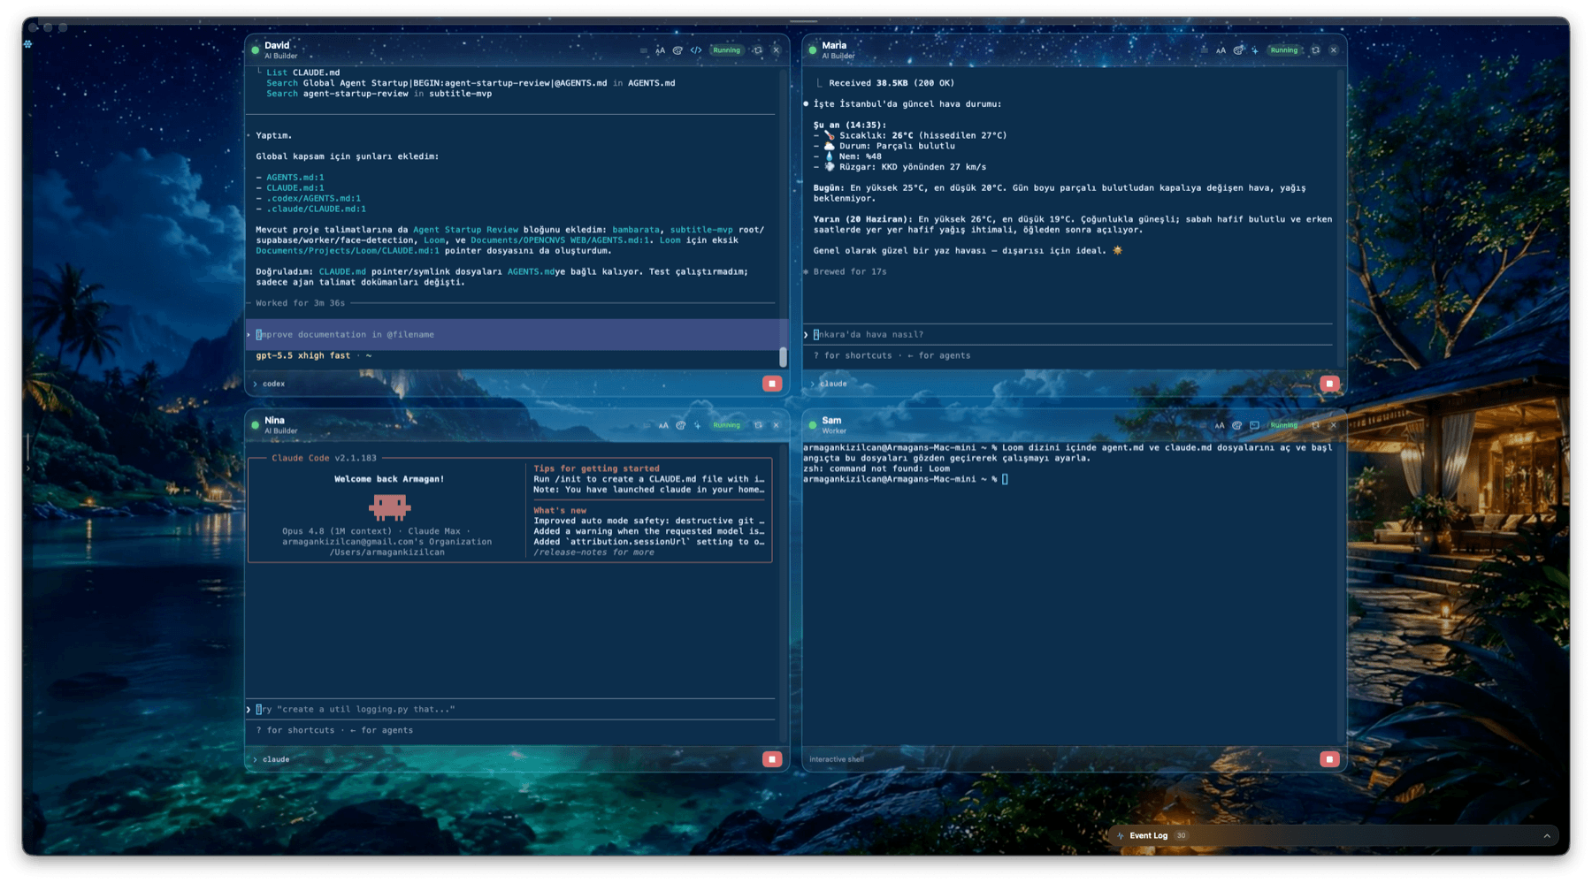Expand the claude footer chevron in Nina panel

256,759
